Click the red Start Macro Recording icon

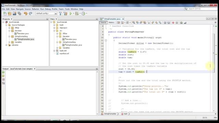[x=173, y=23]
